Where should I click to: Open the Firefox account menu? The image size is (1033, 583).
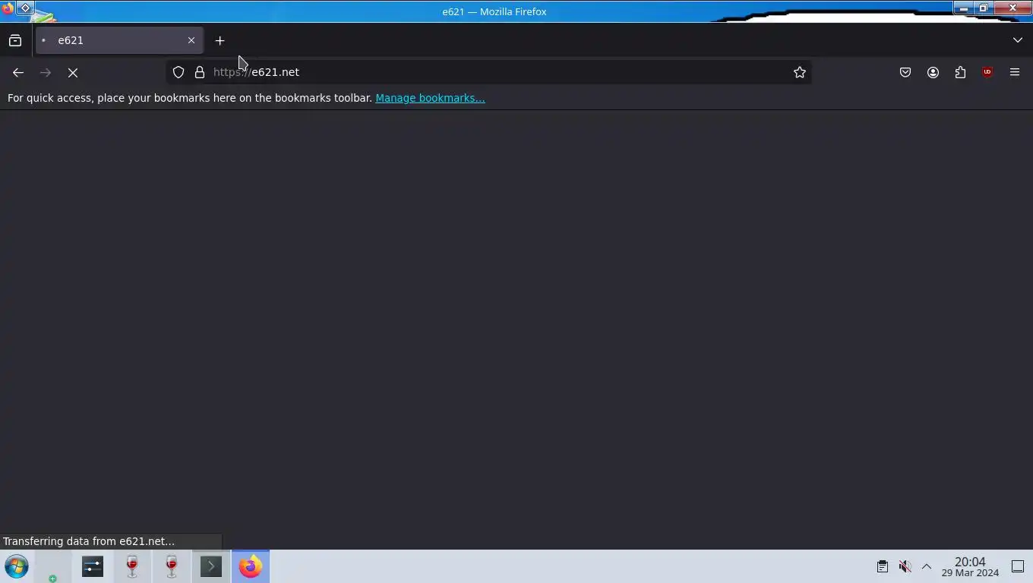click(x=933, y=72)
